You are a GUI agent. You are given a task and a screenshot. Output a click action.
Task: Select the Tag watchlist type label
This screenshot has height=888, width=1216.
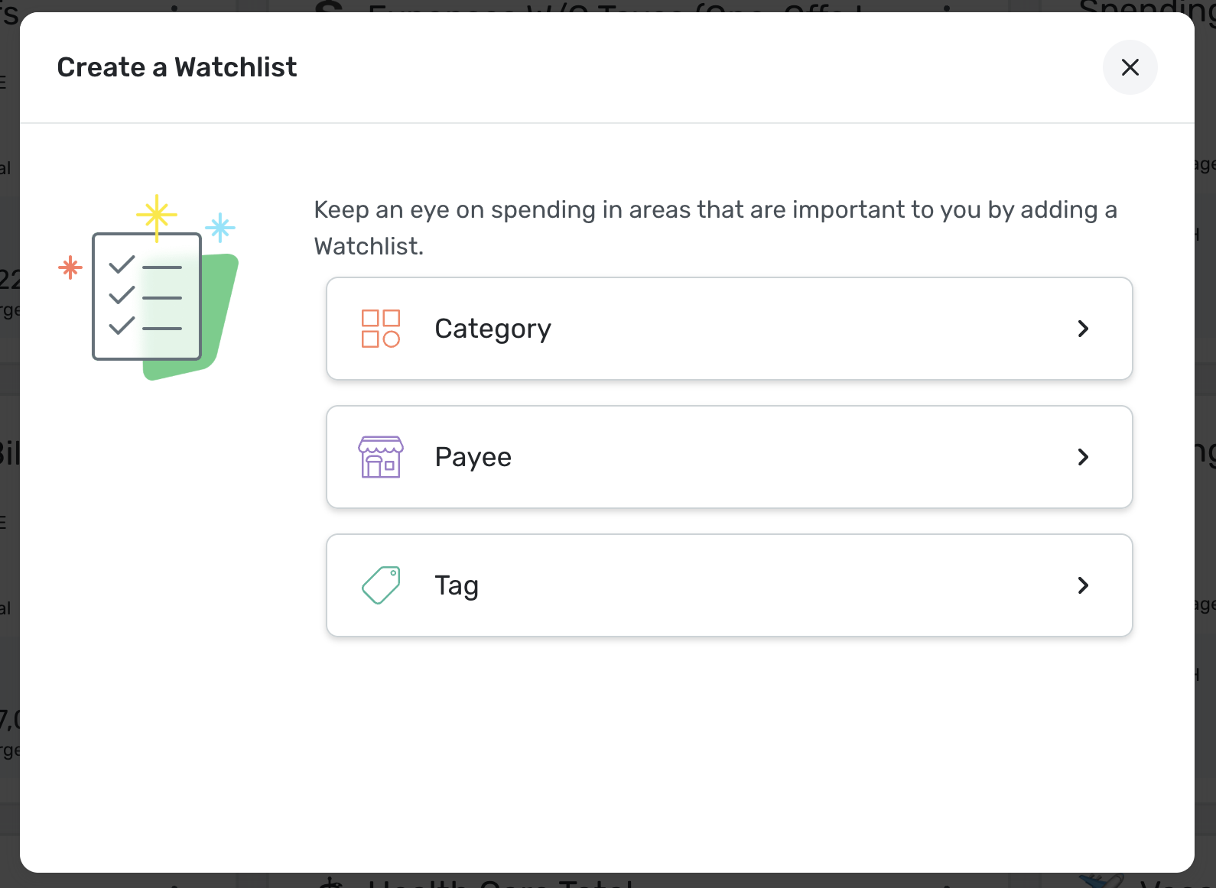(x=457, y=585)
